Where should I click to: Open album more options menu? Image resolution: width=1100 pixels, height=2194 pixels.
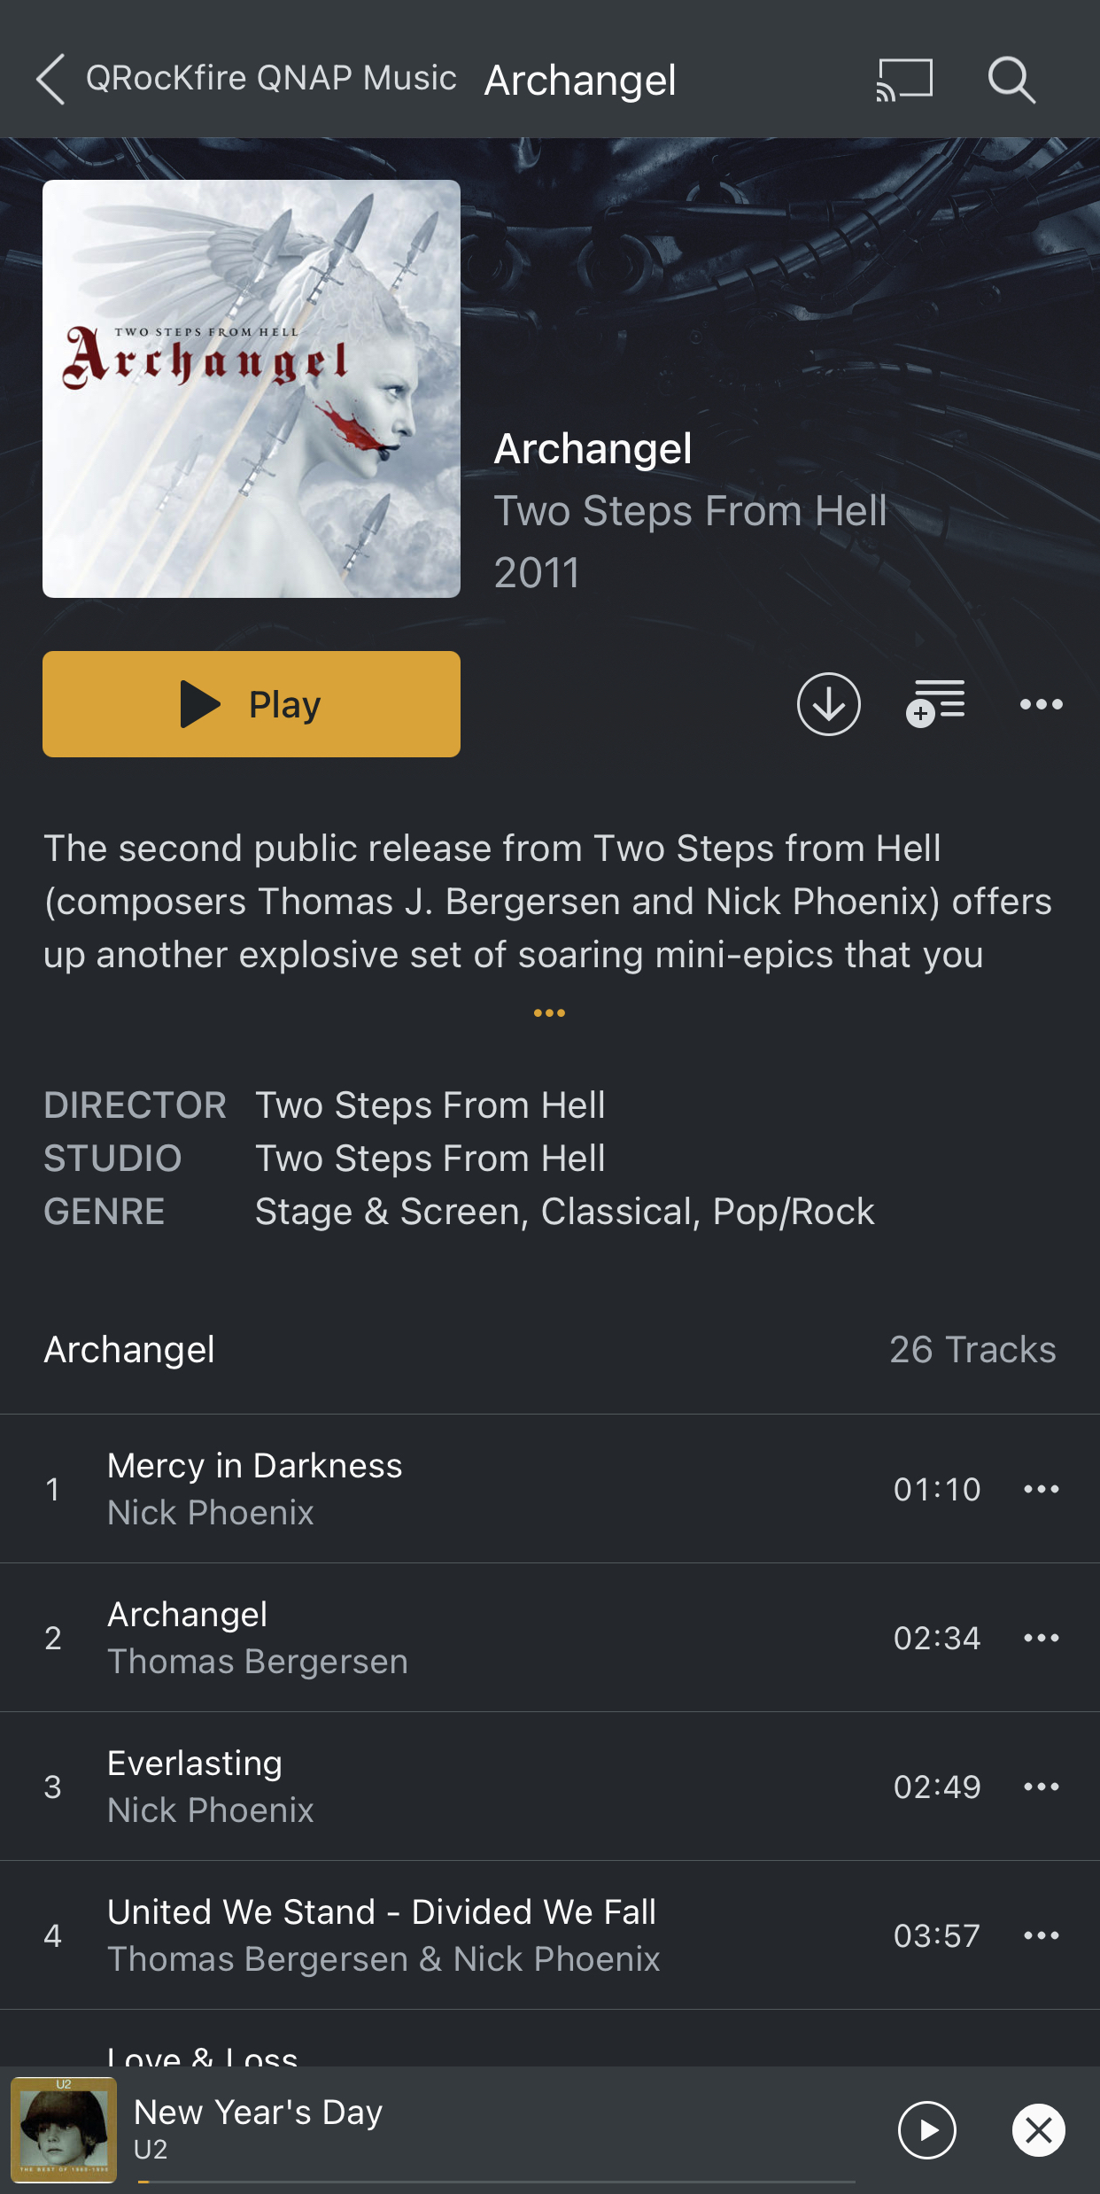(x=1041, y=704)
